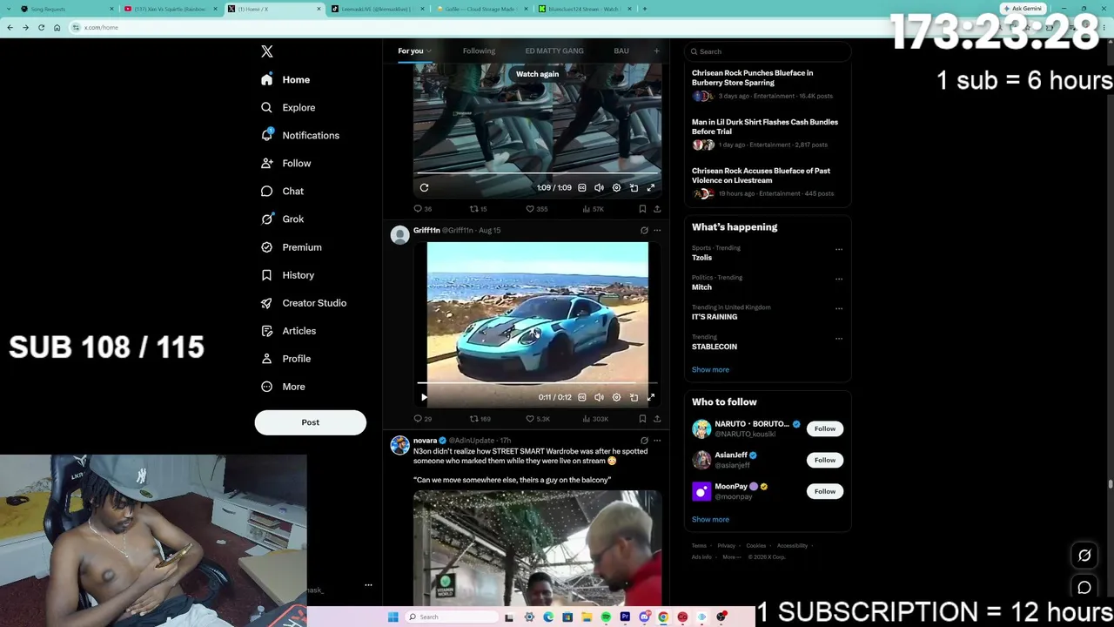Click the X logo in the sidebar

[x=267, y=51]
